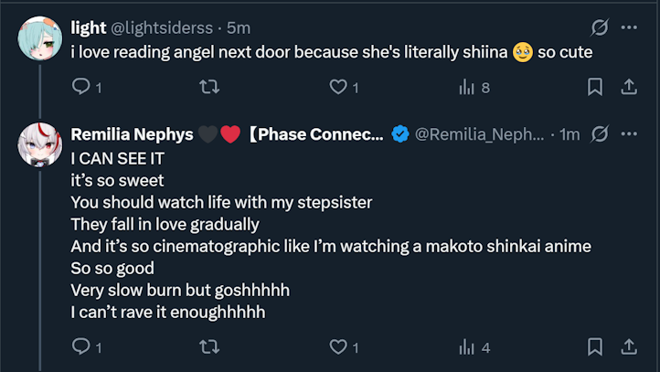The width and height of the screenshot is (660, 372).
Task: Bookmark light's tweet
Action: point(594,87)
